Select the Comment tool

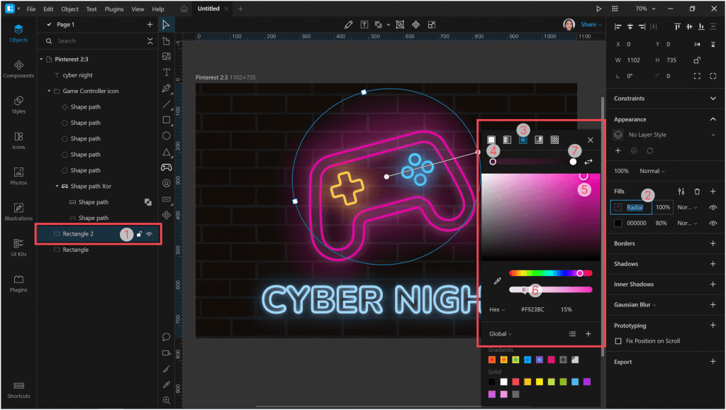pos(166,337)
